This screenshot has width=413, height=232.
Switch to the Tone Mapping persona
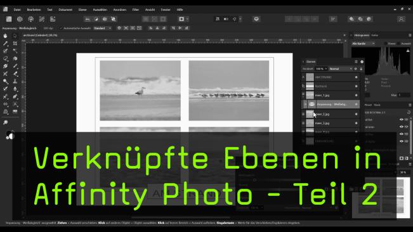point(42,19)
